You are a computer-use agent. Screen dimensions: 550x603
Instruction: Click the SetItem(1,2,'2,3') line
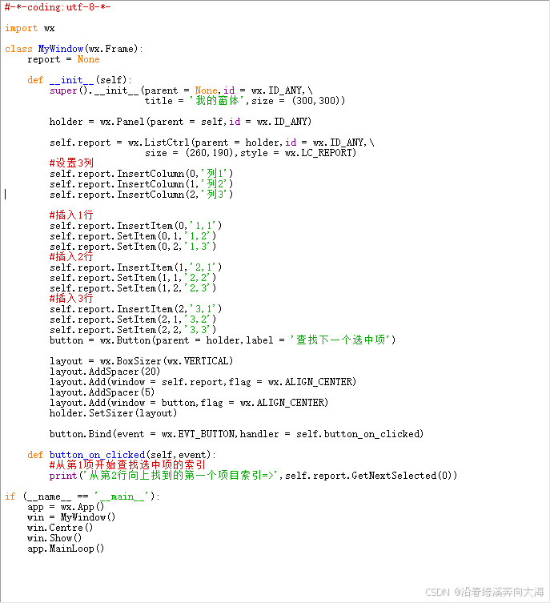tap(133, 287)
